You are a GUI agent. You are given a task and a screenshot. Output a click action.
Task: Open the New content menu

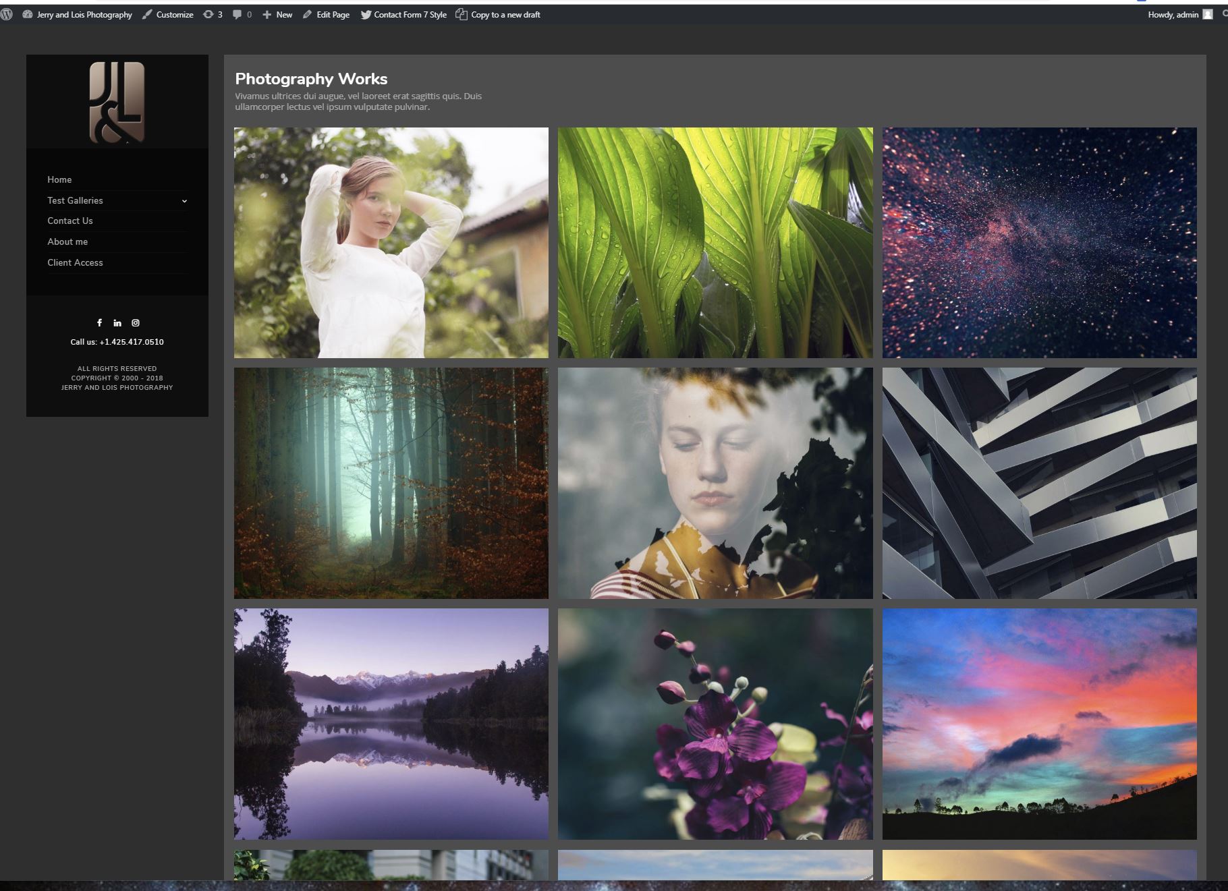pos(277,14)
